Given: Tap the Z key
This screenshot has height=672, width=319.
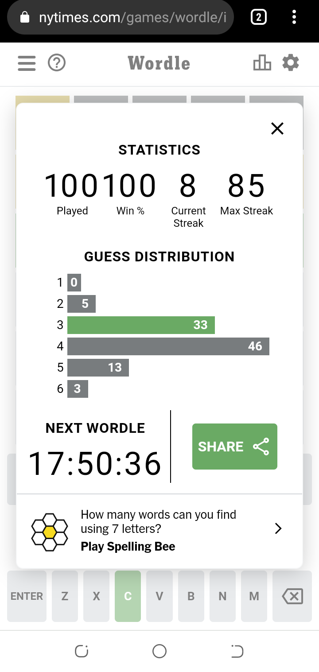Looking at the screenshot, I should tap(65, 596).
